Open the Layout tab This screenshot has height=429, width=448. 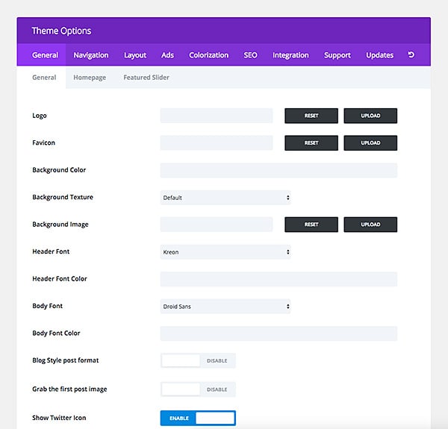tap(135, 55)
